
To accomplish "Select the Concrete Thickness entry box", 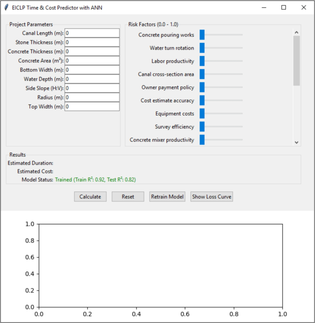I will [92, 52].
